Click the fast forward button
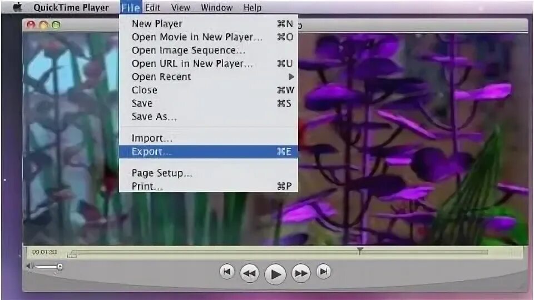Screen dimensions: 534x300 click(301, 273)
